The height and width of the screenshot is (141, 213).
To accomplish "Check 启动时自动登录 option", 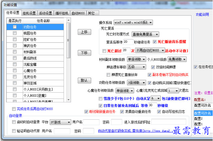I will (x=14, y=122).
